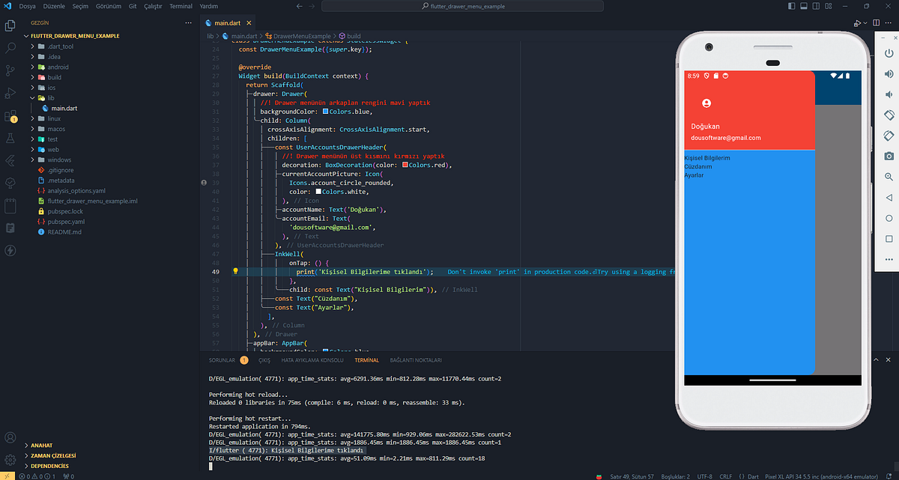Tap Kişisel Bilgilerim in the emulator drawer
The width and height of the screenshot is (899, 480).
pyautogui.click(x=707, y=158)
